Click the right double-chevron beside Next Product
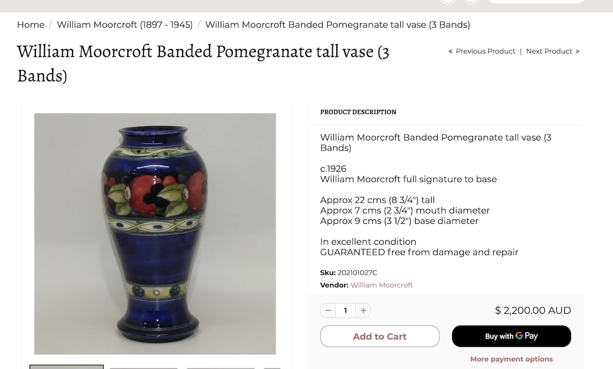 point(577,51)
